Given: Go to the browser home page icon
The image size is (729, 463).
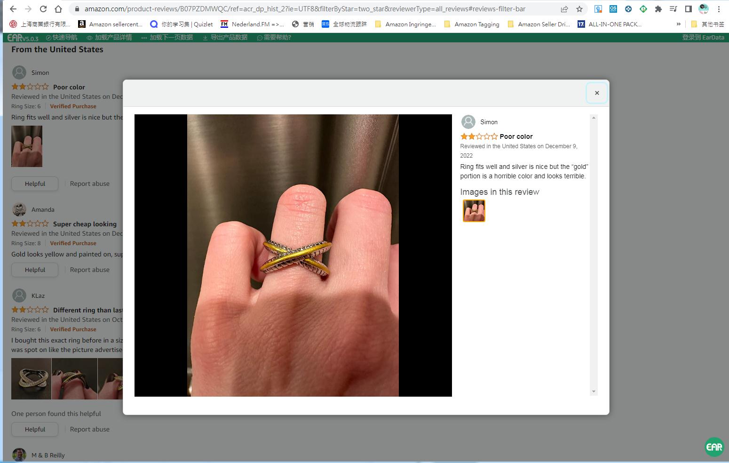Looking at the screenshot, I should point(58,9).
